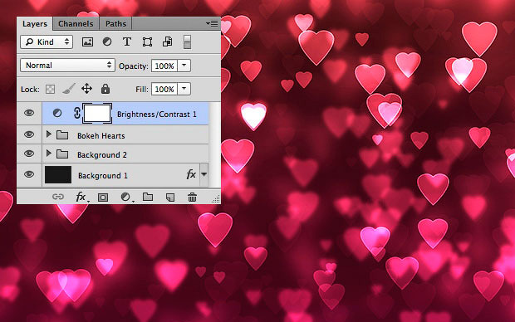The image size is (515, 322).
Task: Open the Kind filter type dropdown
Action: tap(47, 42)
